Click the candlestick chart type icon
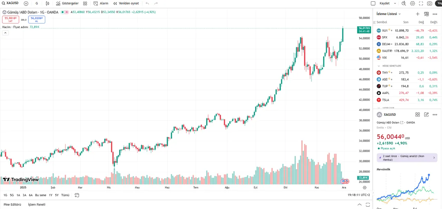 pyautogui.click(x=48, y=3)
